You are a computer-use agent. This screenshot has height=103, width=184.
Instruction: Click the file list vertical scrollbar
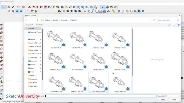coord(132,52)
